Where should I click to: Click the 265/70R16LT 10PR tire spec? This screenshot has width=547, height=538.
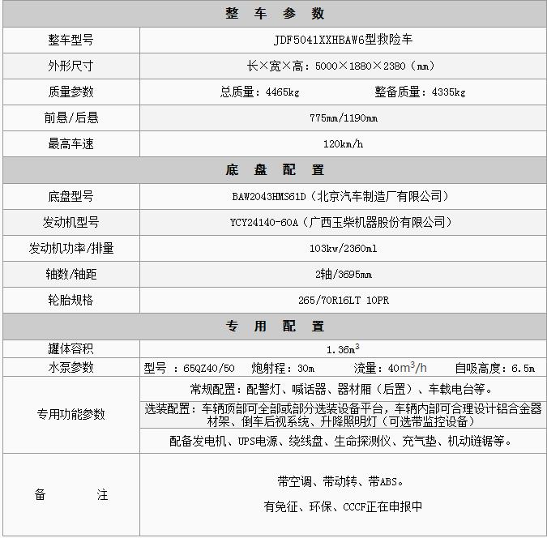click(x=343, y=300)
